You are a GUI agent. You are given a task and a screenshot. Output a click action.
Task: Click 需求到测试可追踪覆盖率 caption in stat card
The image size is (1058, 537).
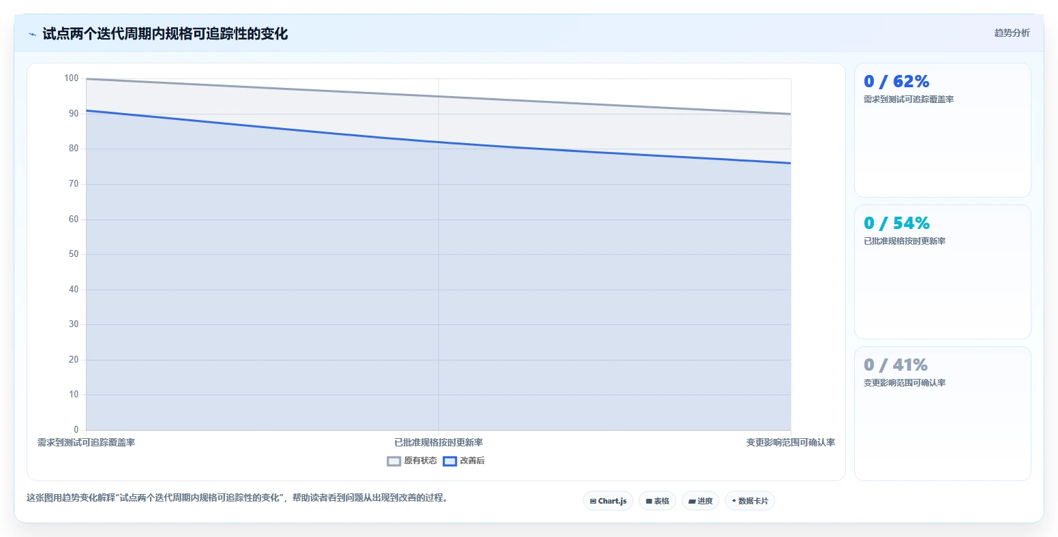pyautogui.click(x=909, y=99)
